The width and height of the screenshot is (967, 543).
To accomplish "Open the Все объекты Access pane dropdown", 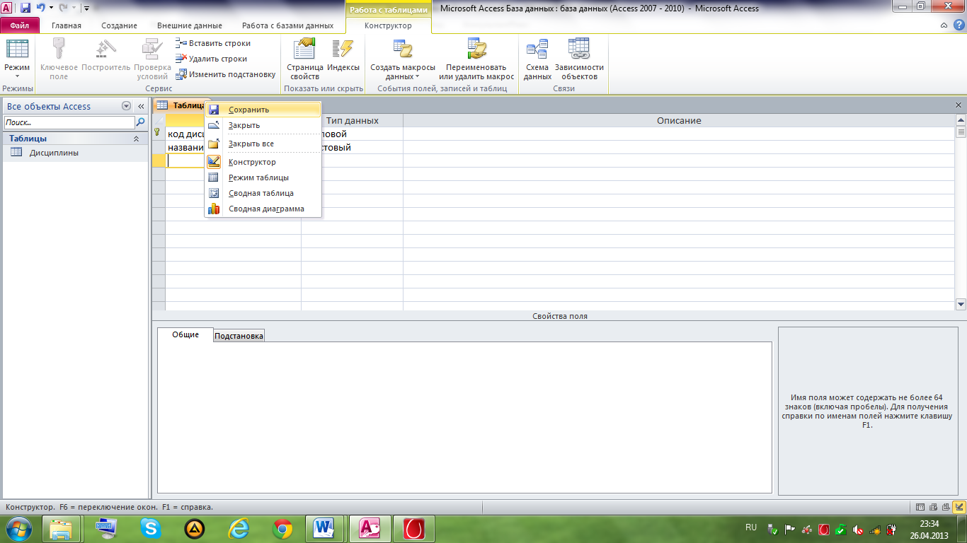I will coord(127,106).
